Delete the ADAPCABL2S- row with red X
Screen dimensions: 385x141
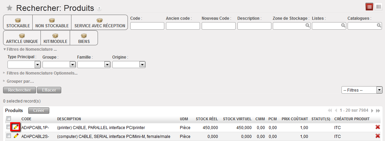click(x=378, y=136)
